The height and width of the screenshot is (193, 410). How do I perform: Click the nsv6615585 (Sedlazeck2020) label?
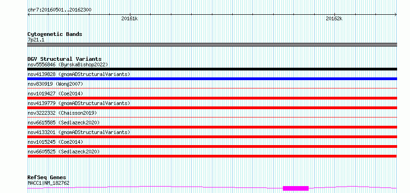tap(64, 123)
